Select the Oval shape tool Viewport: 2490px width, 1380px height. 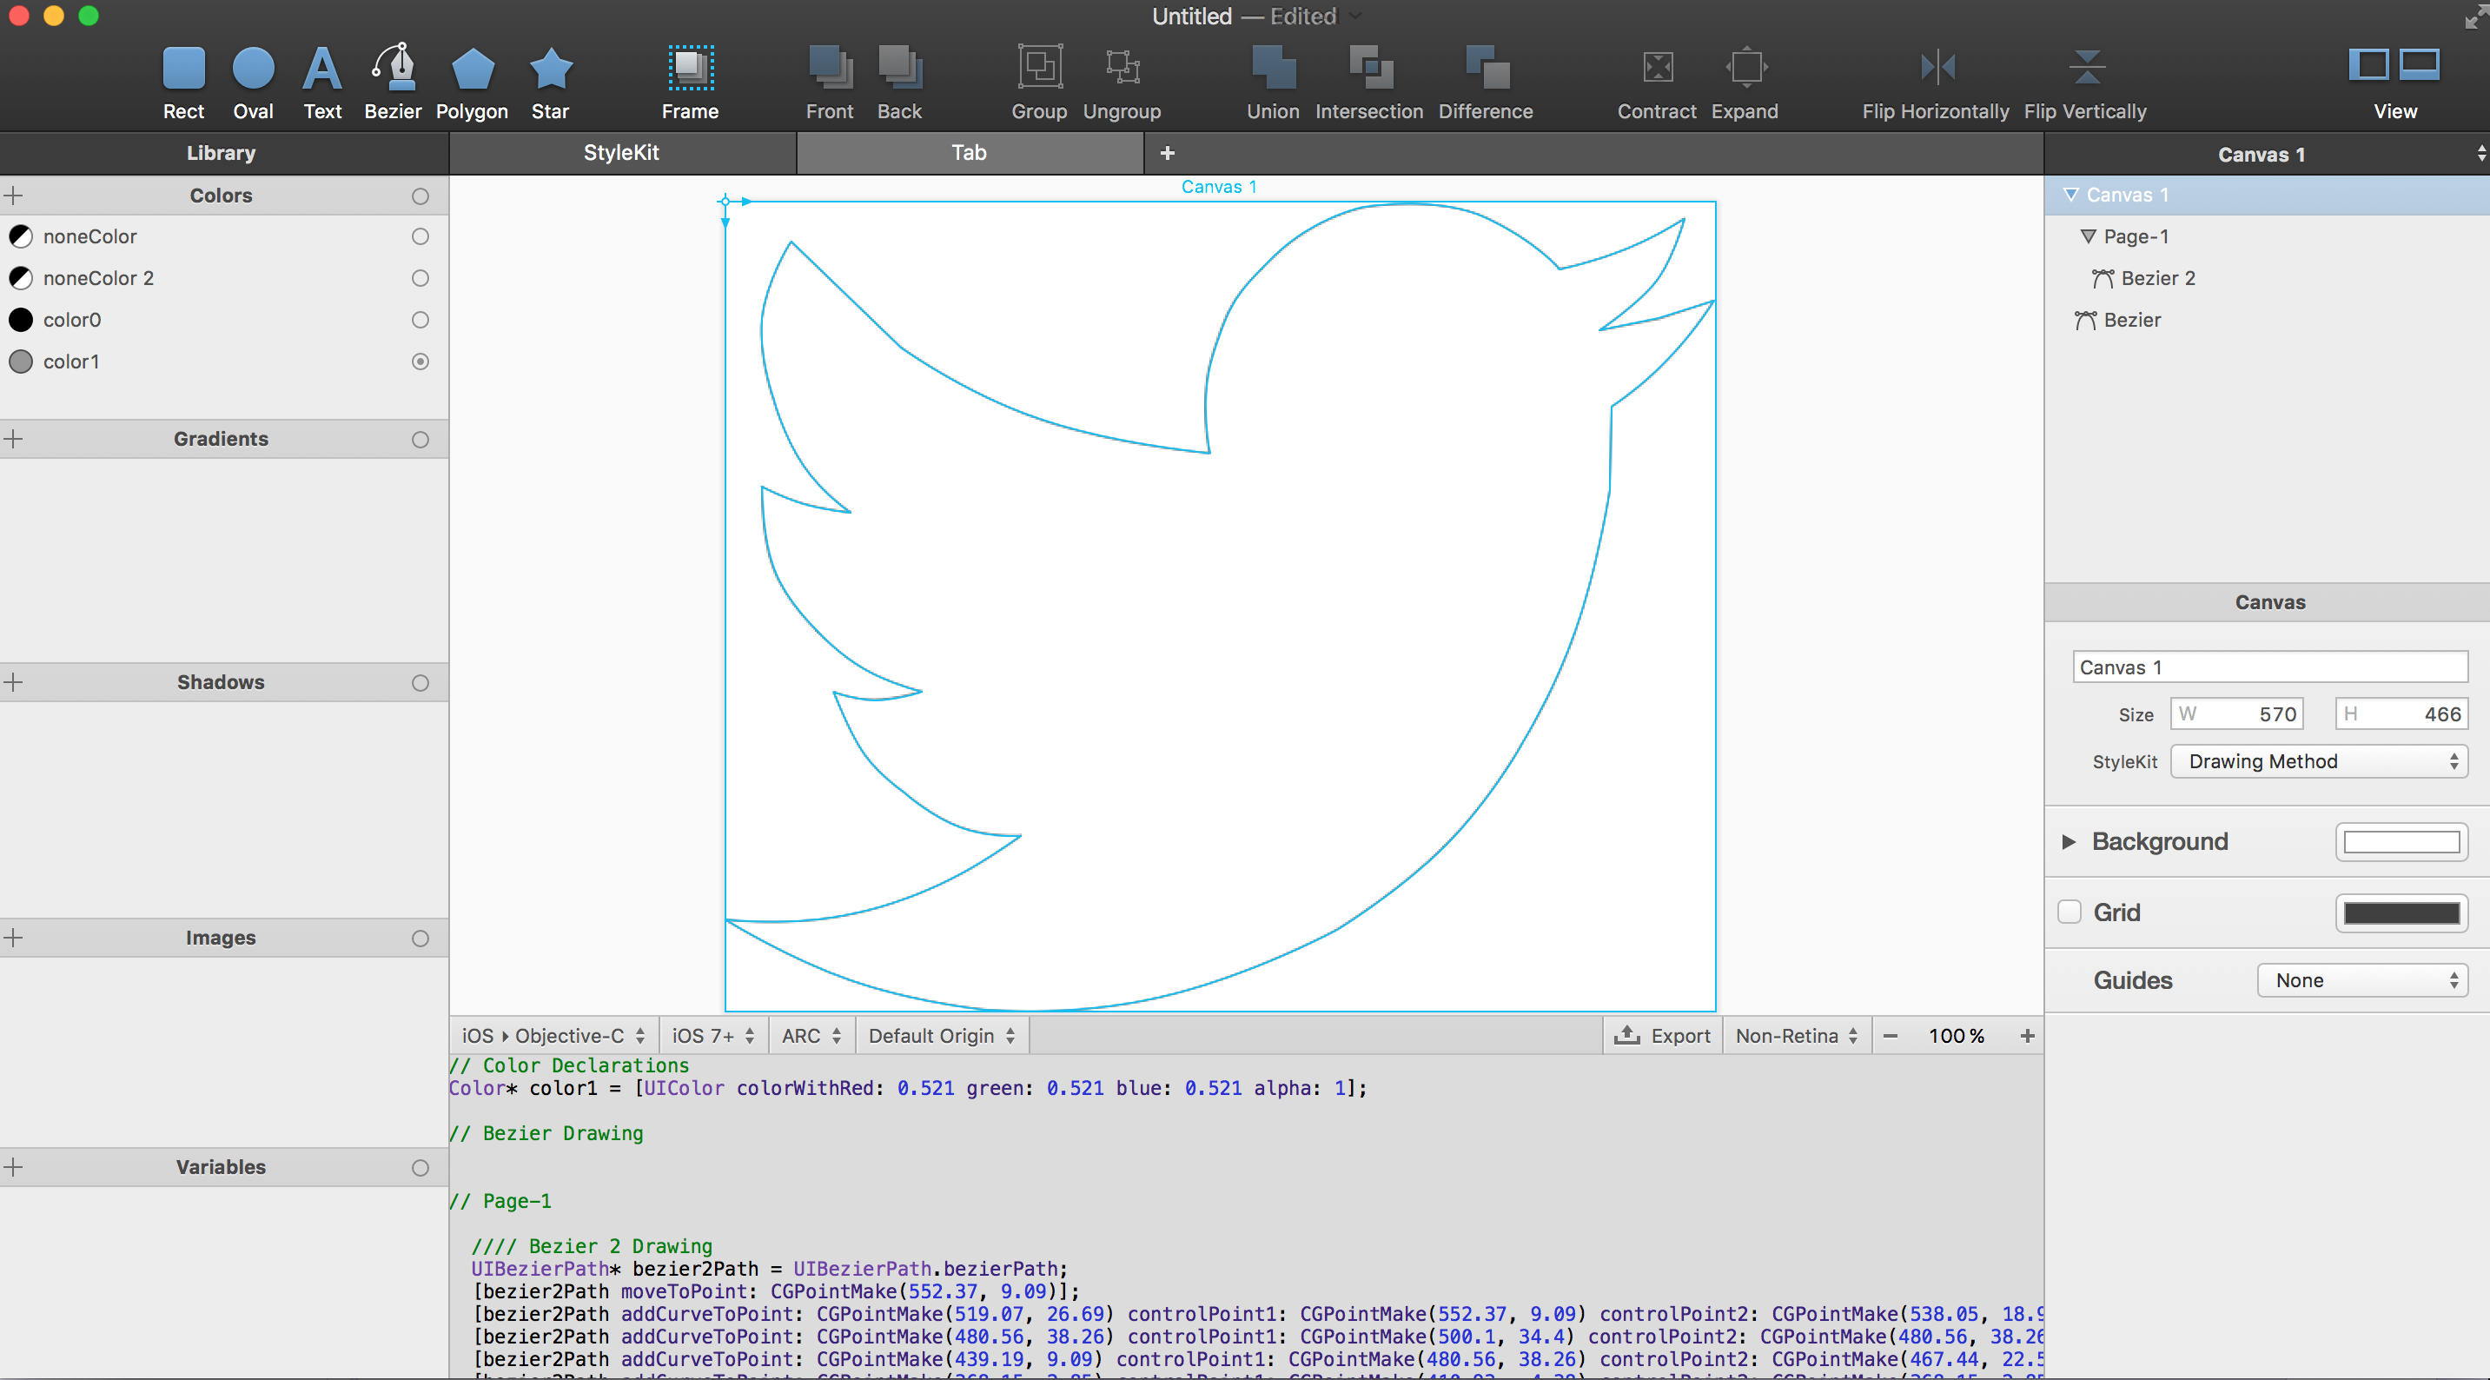(252, 70)
